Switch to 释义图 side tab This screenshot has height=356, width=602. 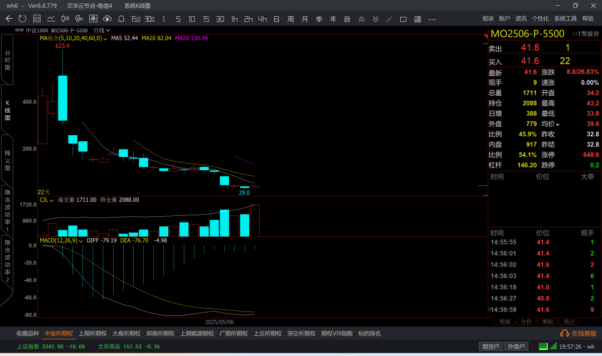tap(7, 160)
